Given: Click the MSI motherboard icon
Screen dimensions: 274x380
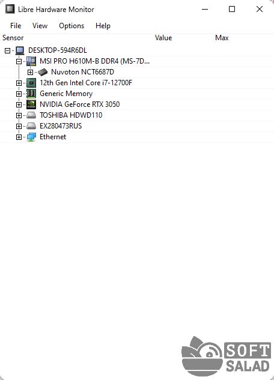Looking at the screenshot, I should coord(31,61).
